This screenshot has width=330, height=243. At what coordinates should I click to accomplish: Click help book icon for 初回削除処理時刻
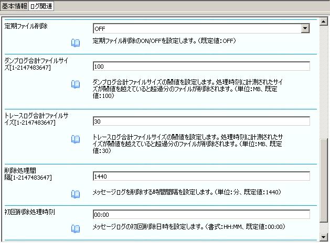[76, 229]
